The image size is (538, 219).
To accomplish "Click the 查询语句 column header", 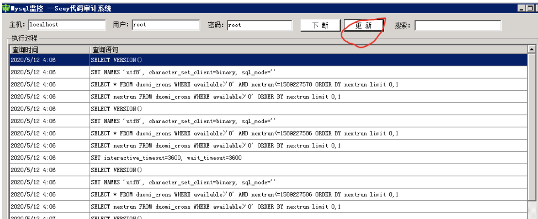I will [308, 50].
